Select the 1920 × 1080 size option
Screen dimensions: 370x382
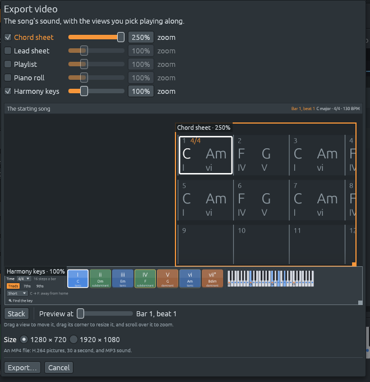pyautogui.click(x=73, y=339)
